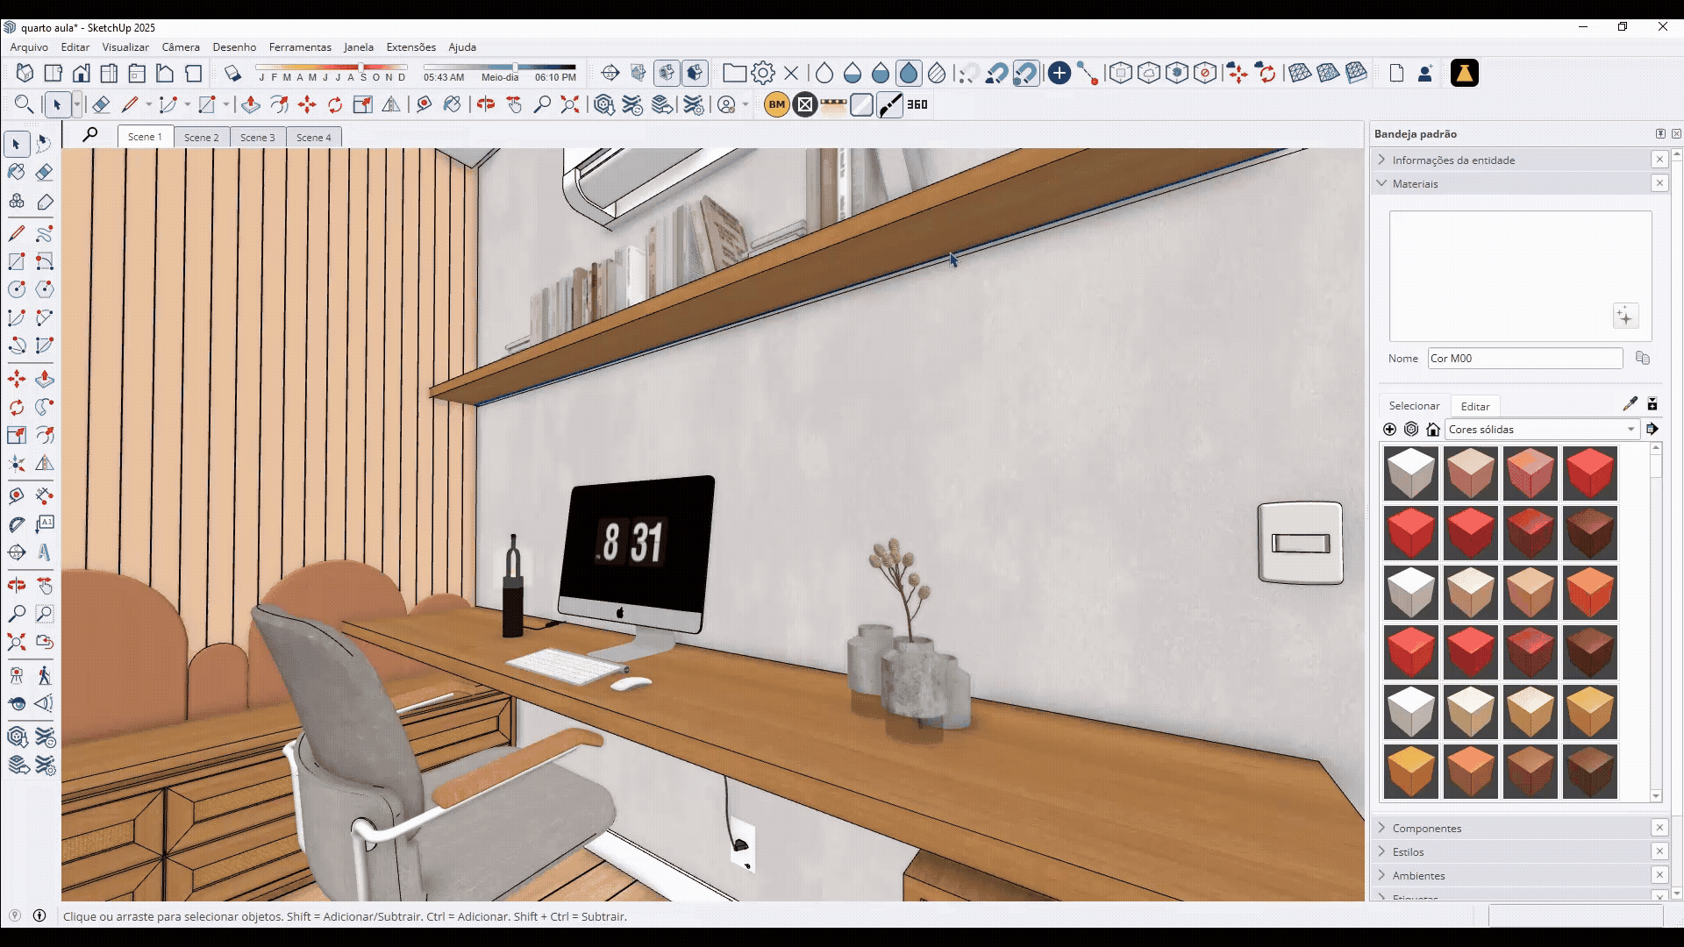
Task: Select the Make Component tool
Action: coord(17,202)
